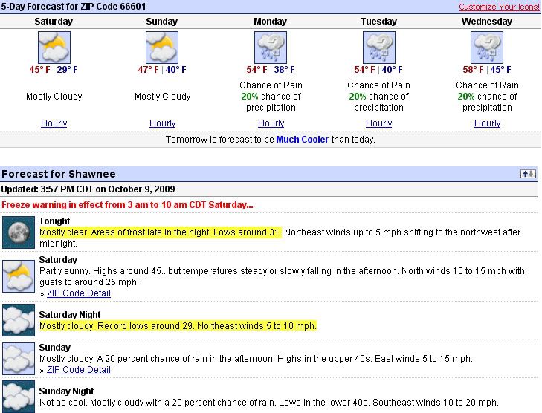
Task: Click the Wednesday column heading
Action: 487,22
